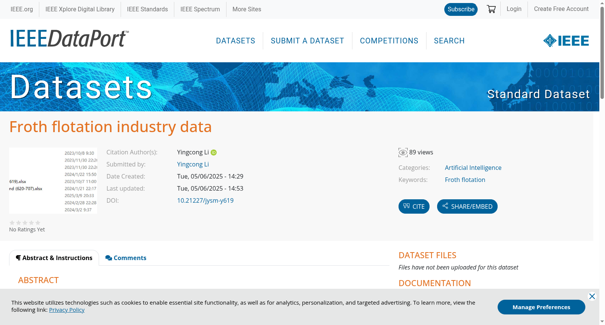The width and height of the screenshot is (605, 325).
Task: Click the ORCID icon next to Yingcong Li
Action: 214,152
